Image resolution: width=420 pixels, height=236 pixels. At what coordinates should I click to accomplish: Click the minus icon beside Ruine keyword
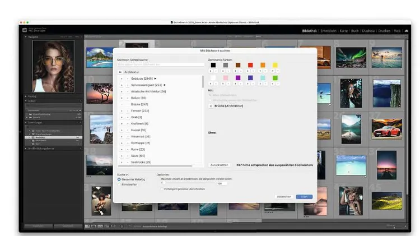click(127, 149)
